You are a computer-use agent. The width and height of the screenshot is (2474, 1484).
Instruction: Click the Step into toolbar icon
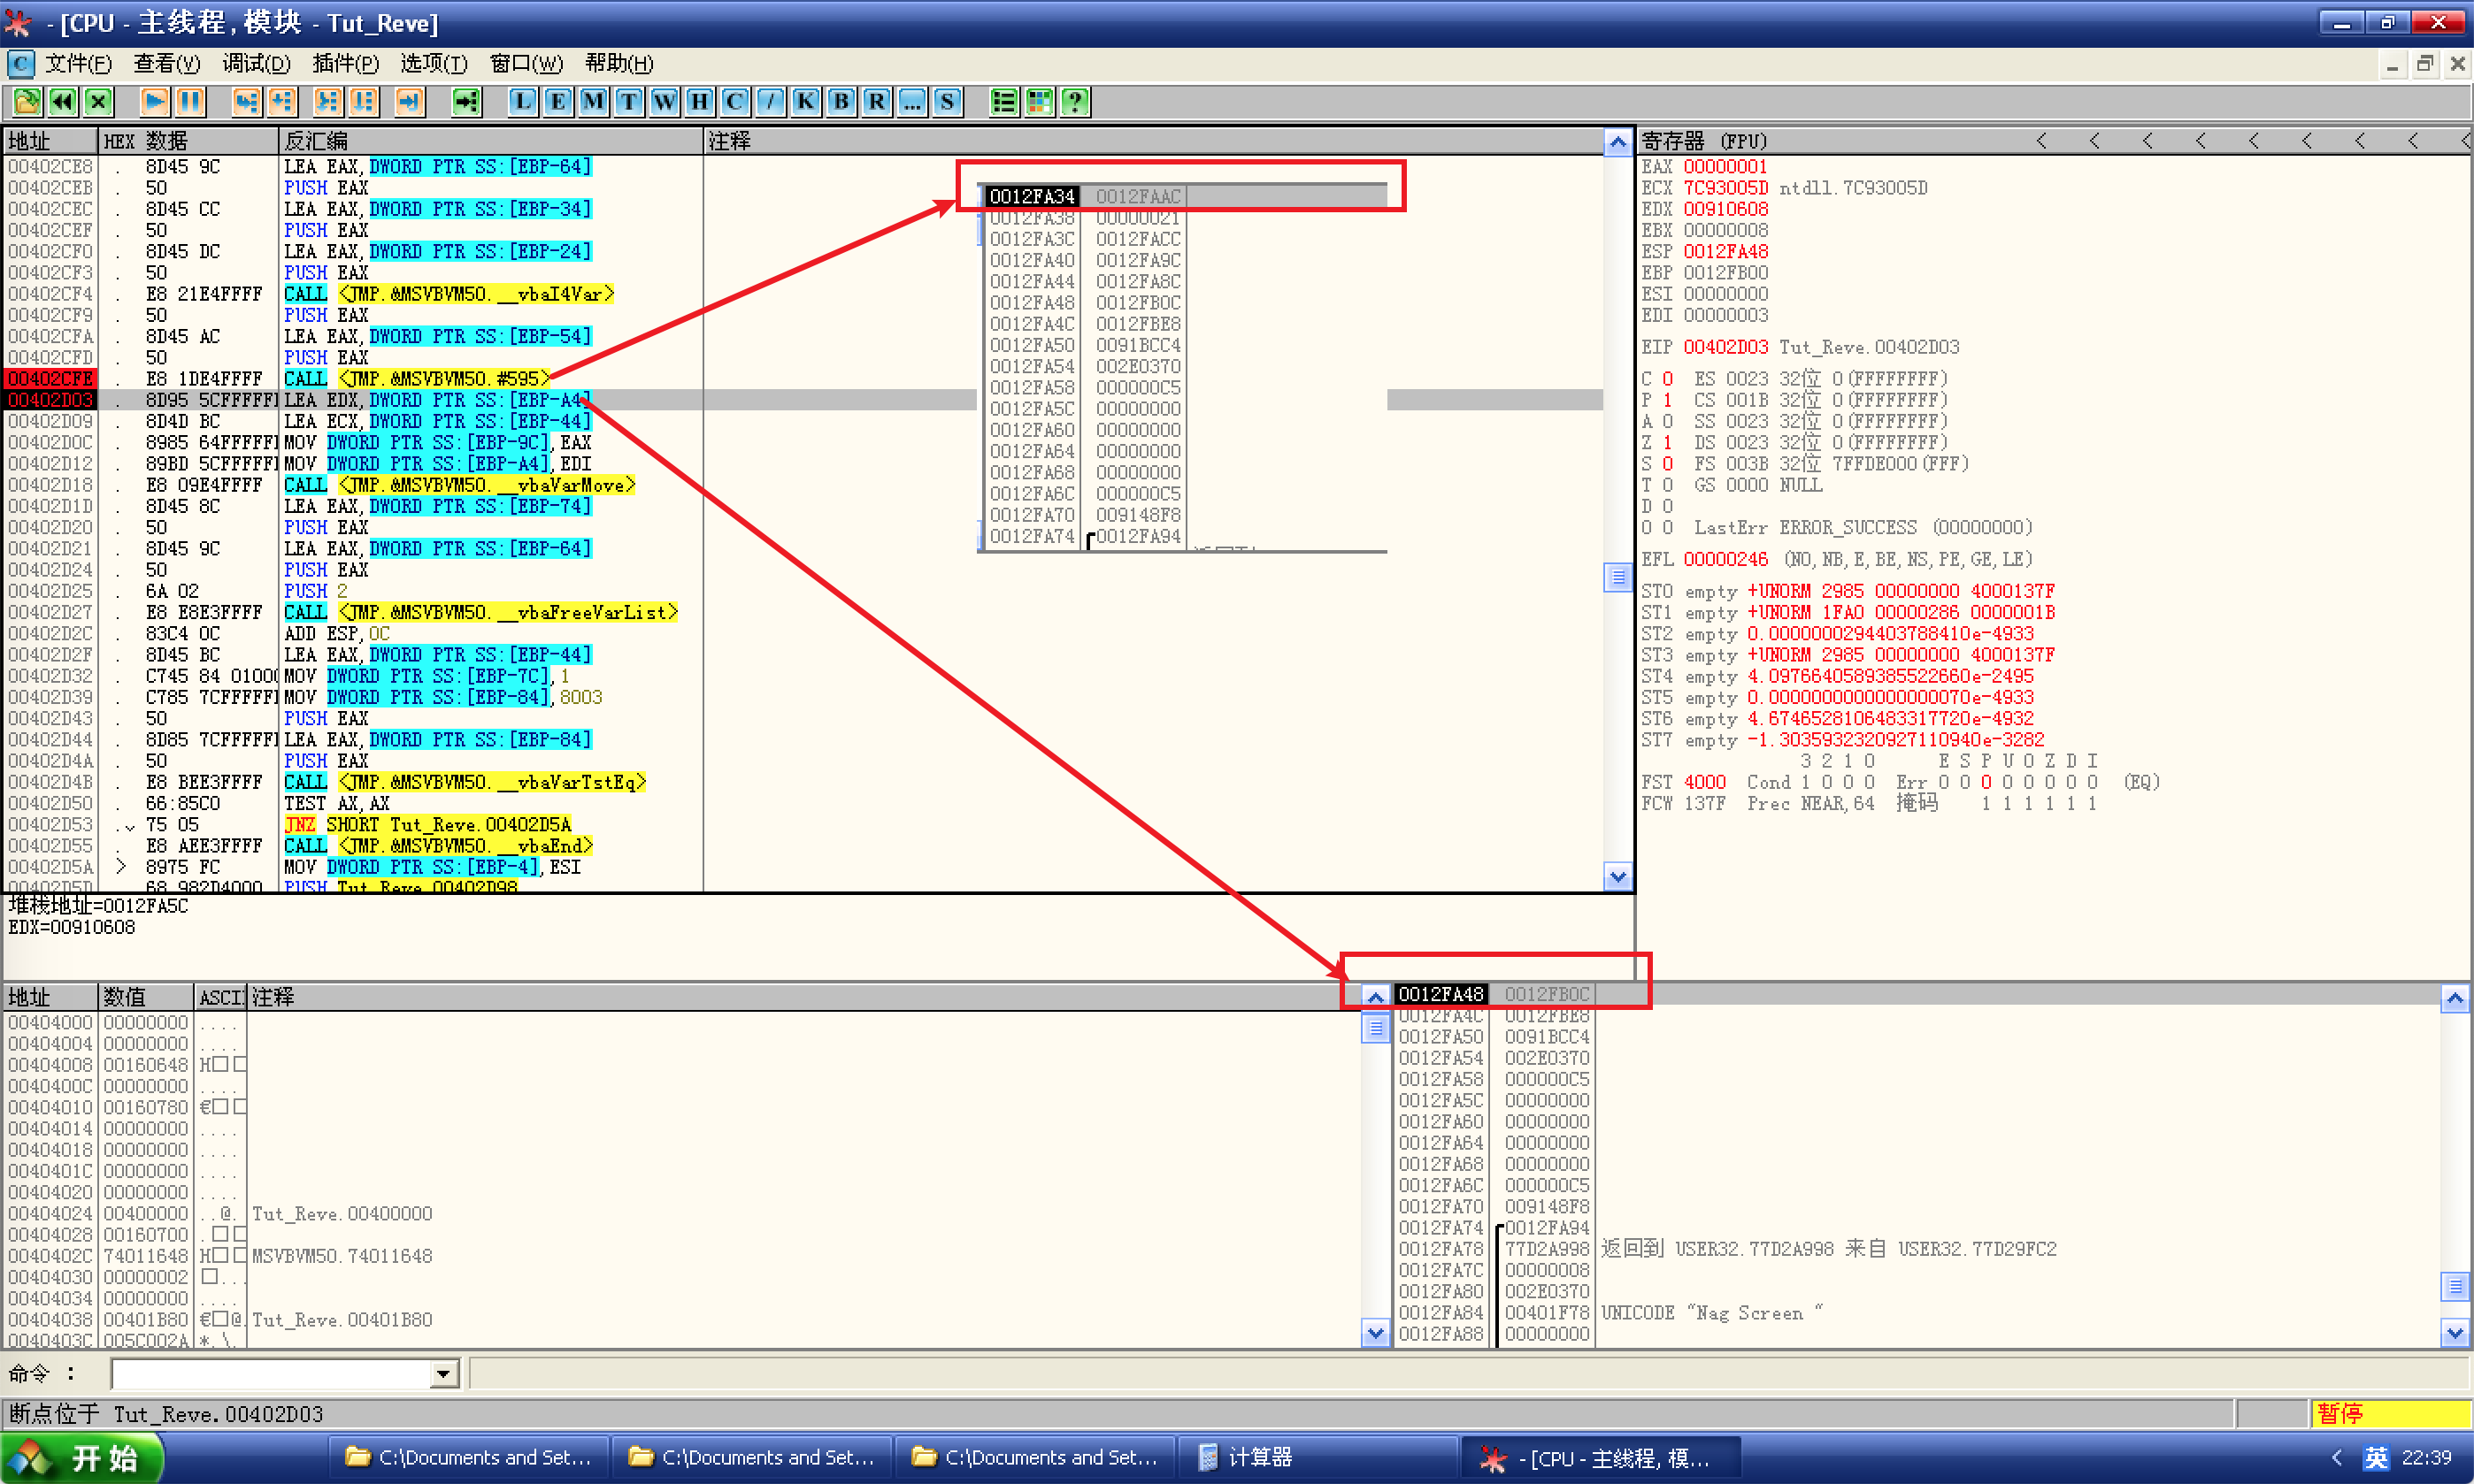coord(246,101)
